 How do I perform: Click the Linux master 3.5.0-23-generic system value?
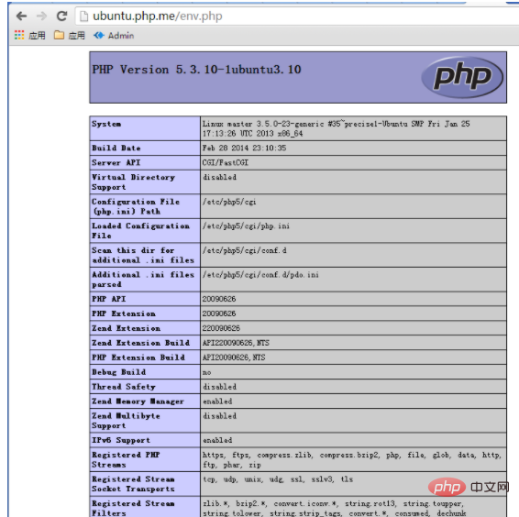[336, 128]
